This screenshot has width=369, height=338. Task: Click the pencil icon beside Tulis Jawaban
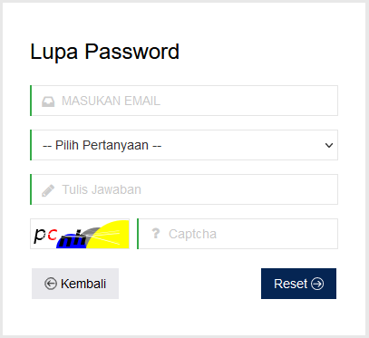[48, 190]
